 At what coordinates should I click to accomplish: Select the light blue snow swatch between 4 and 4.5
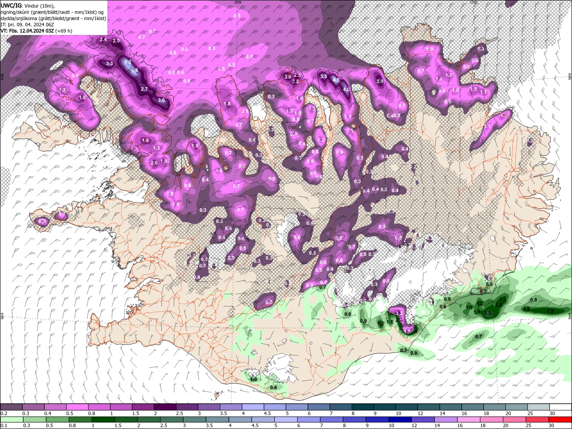252,407
